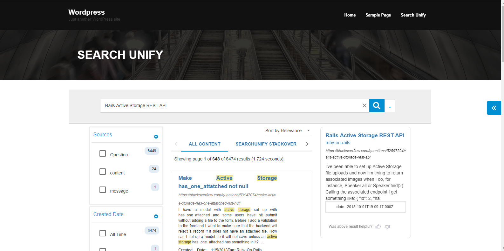Screen dimensions: 504x251
Task: Open the Sort by Relevance dropdown
Action: tap(287, 131)
